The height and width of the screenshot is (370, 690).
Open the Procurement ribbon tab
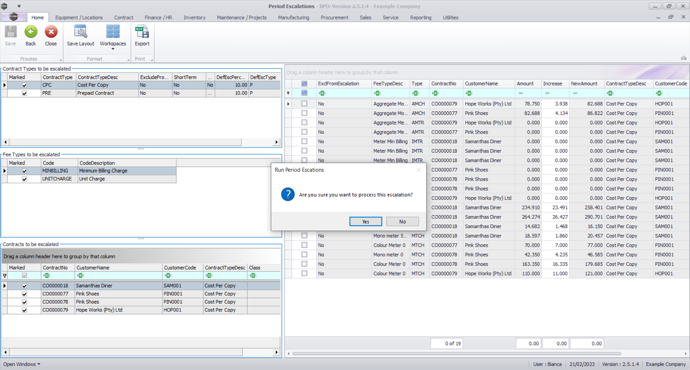pos(334,18)
